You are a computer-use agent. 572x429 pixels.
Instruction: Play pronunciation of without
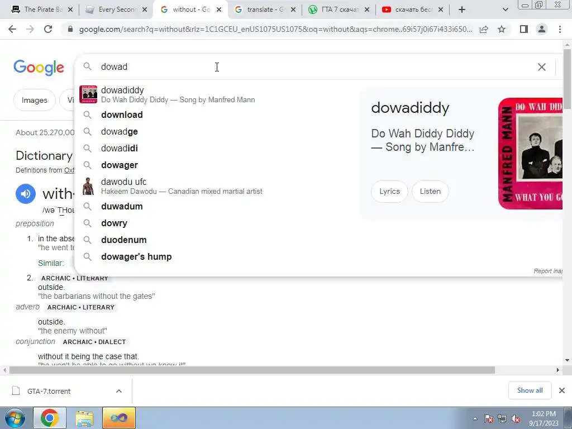point(26,194)
